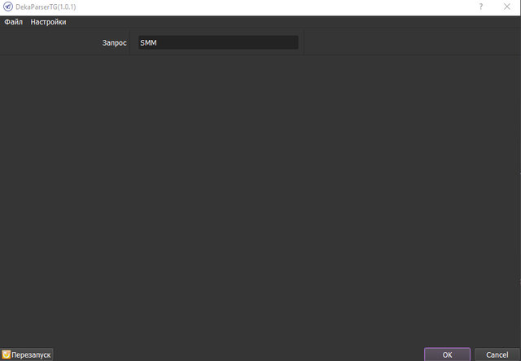
Task: Open the Настройки menu
Action: coord(48,22)
